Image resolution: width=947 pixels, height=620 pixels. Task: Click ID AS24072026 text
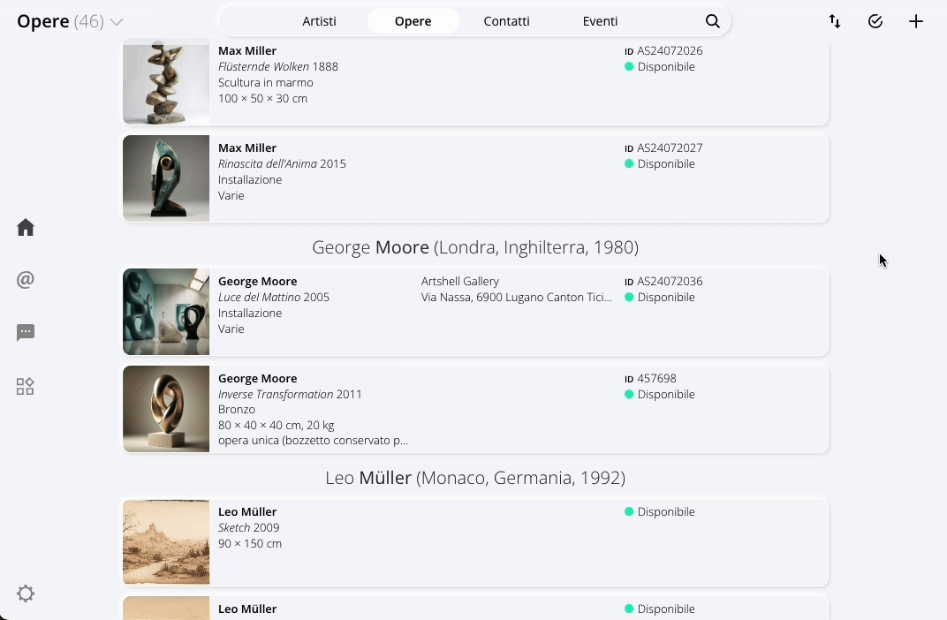tap(663, 50)
